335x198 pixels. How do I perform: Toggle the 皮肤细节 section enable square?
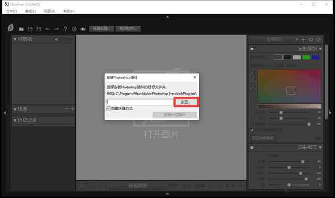coord(252,148)
